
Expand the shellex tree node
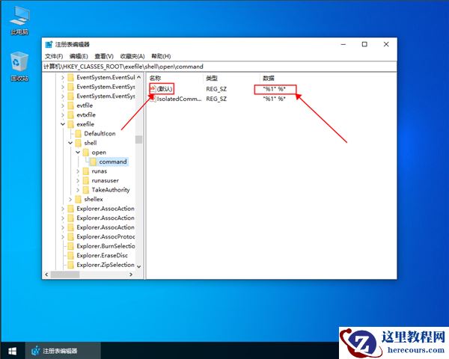70,199
